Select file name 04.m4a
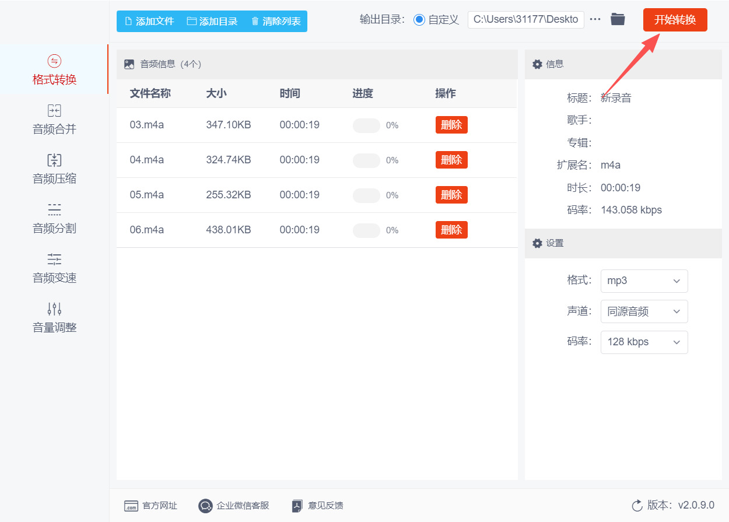Screen dimensions: 729x522 click(147, 160)
